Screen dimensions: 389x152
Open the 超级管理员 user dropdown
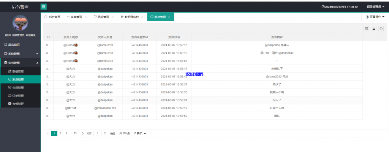(x=376, y=7)
